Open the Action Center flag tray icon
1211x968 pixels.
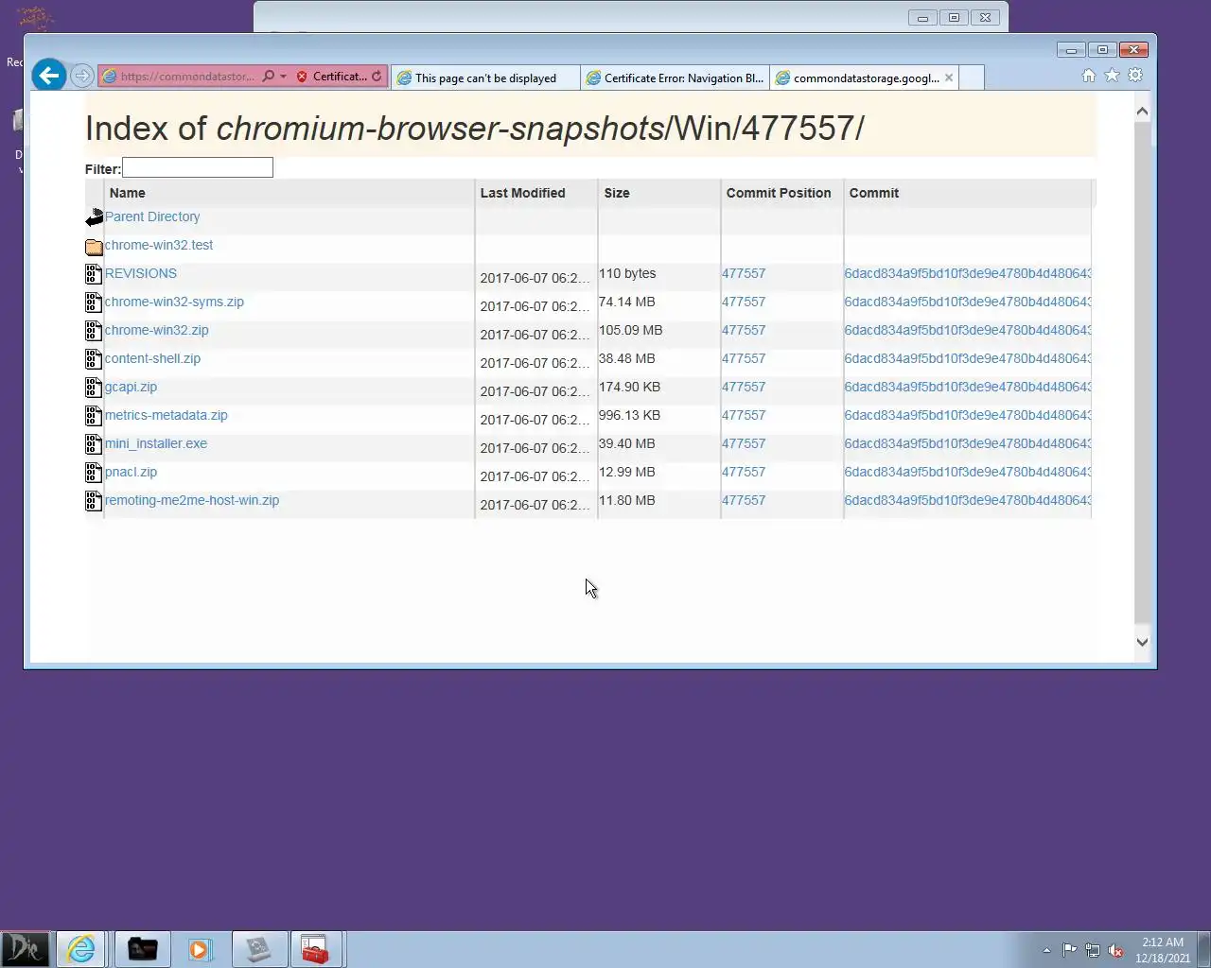pos(1069,950)
